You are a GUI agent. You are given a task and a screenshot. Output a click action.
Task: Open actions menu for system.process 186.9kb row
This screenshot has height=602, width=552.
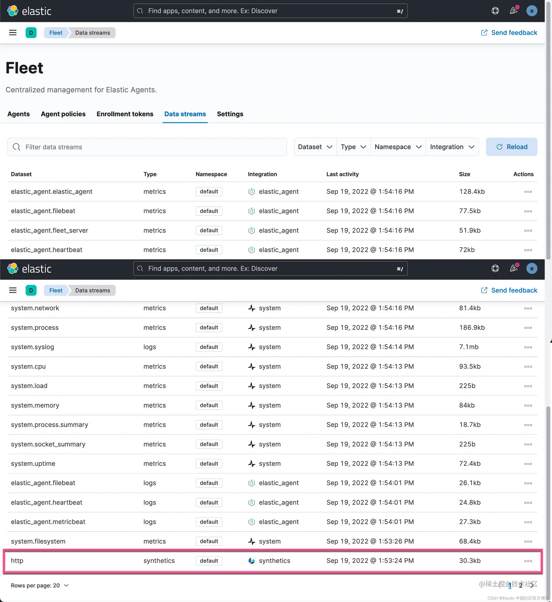528,328
